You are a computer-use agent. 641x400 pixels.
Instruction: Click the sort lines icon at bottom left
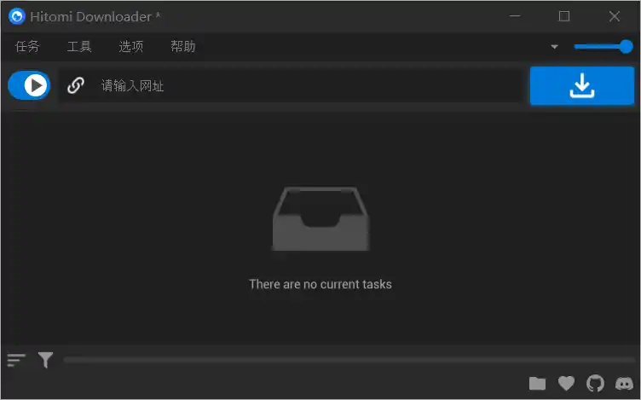click(16, 360)
